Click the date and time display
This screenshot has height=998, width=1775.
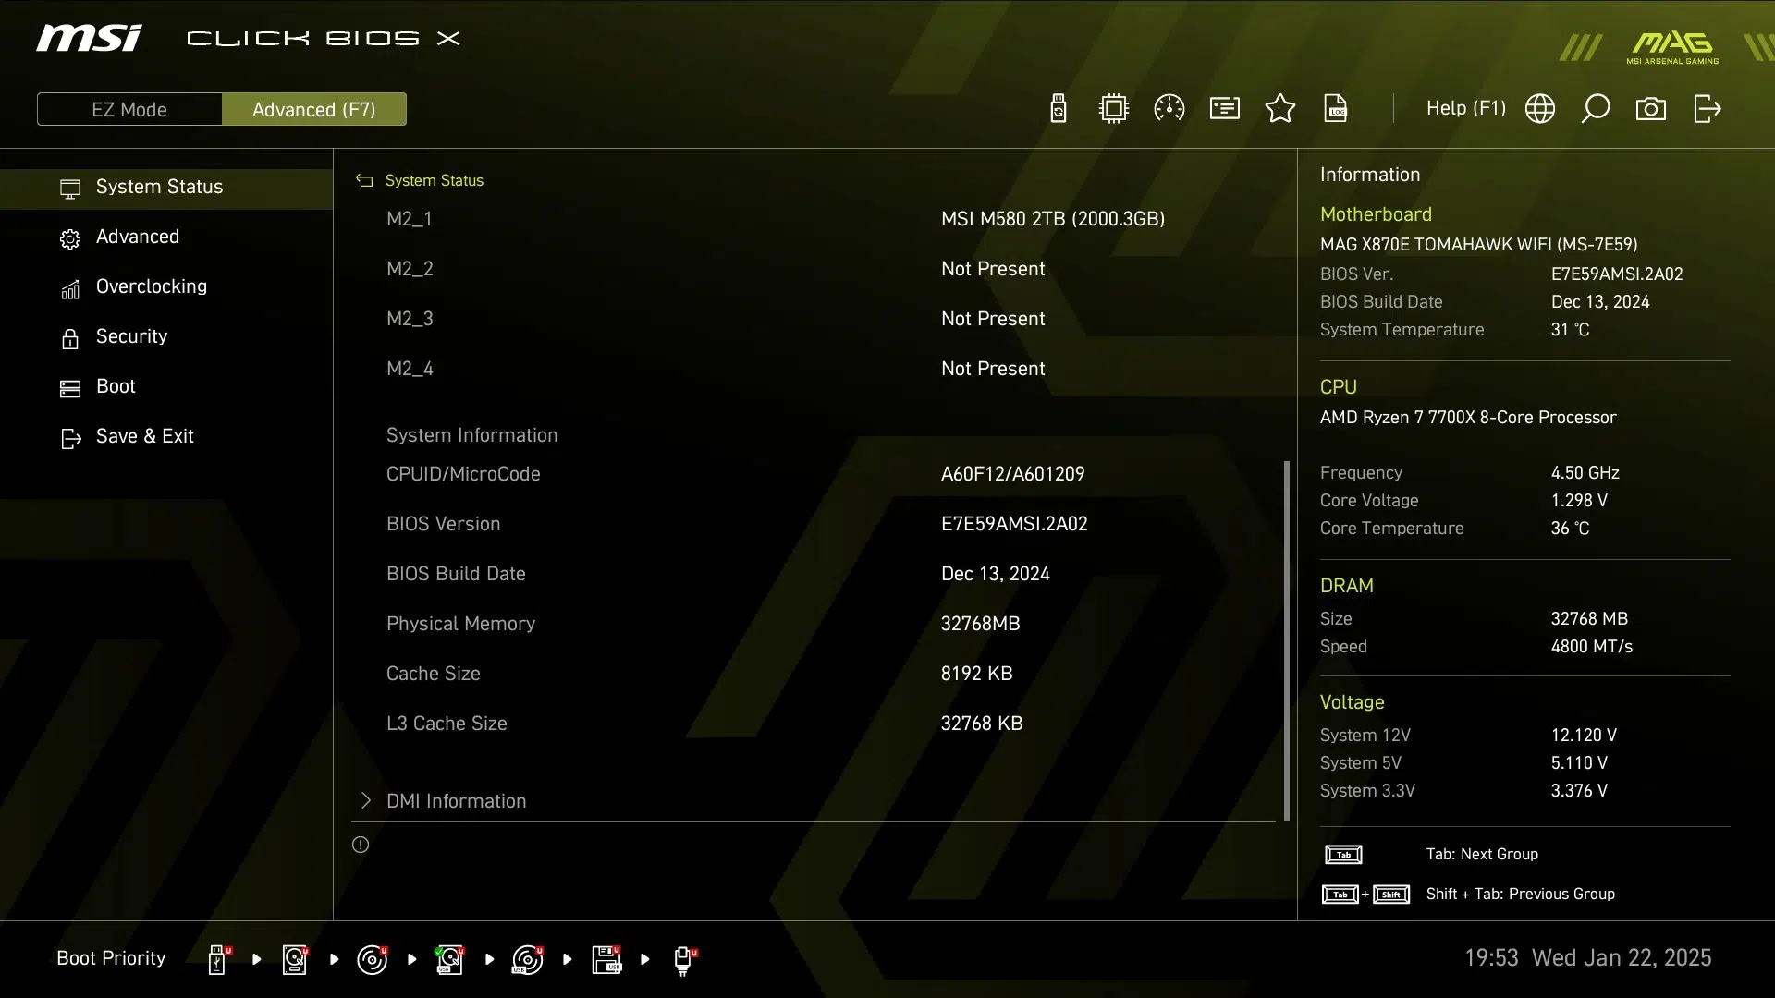click(1587, 958)
